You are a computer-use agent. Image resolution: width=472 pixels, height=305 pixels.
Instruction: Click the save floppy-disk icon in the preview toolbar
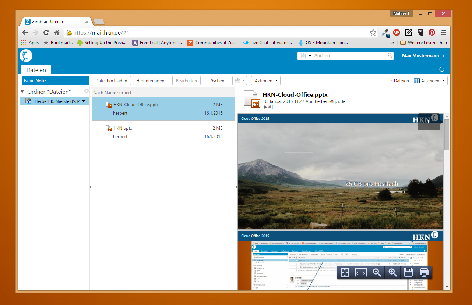tap(408, 272)
